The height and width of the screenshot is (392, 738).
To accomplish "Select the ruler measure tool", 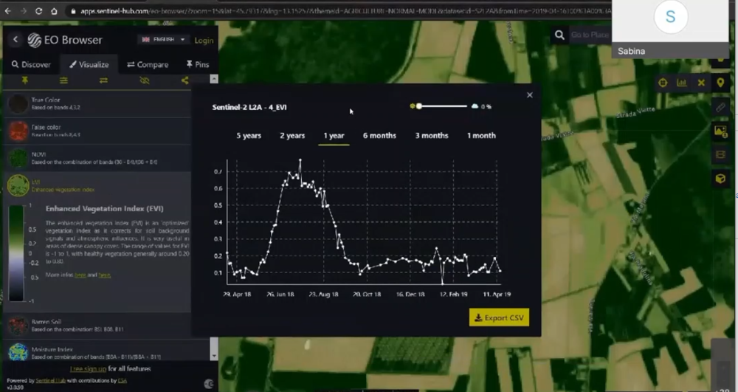I will [x=720, y=108].
